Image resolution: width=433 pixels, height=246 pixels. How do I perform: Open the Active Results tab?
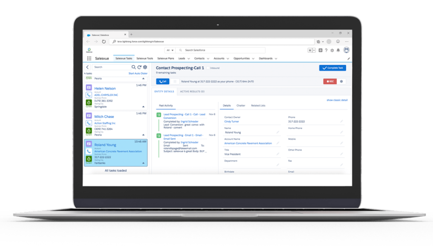click(192, 91)
